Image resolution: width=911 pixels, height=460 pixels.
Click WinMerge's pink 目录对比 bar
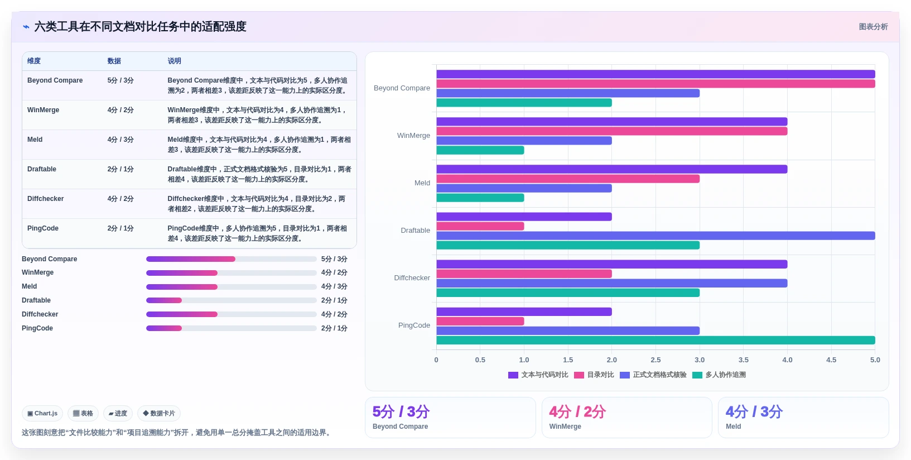click(611, 131)
